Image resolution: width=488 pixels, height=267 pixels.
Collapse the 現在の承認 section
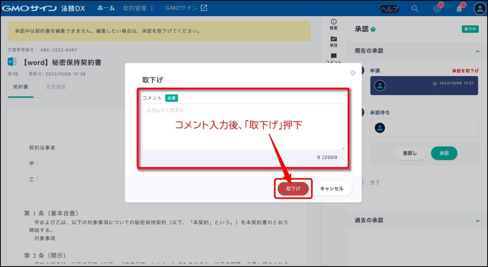478,51
